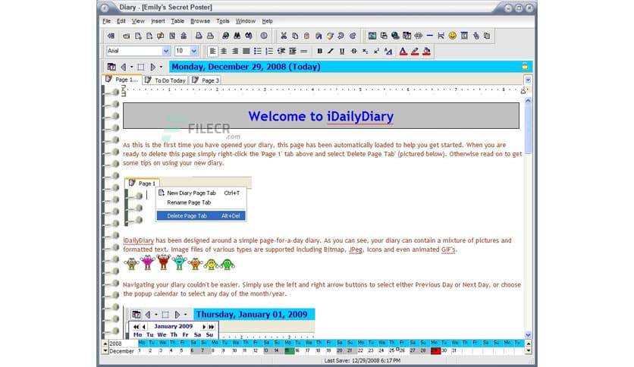Click the document vertical scrollbar up arrow
Screen dimensions: 634x367
(x=528, y=101)
